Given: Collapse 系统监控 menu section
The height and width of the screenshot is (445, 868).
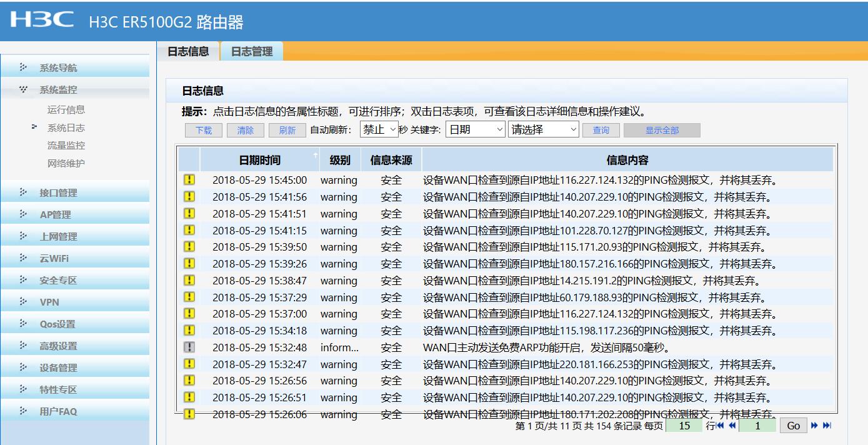Looking at the screenshot, I should pyautogui.click(x=75, y=89).
